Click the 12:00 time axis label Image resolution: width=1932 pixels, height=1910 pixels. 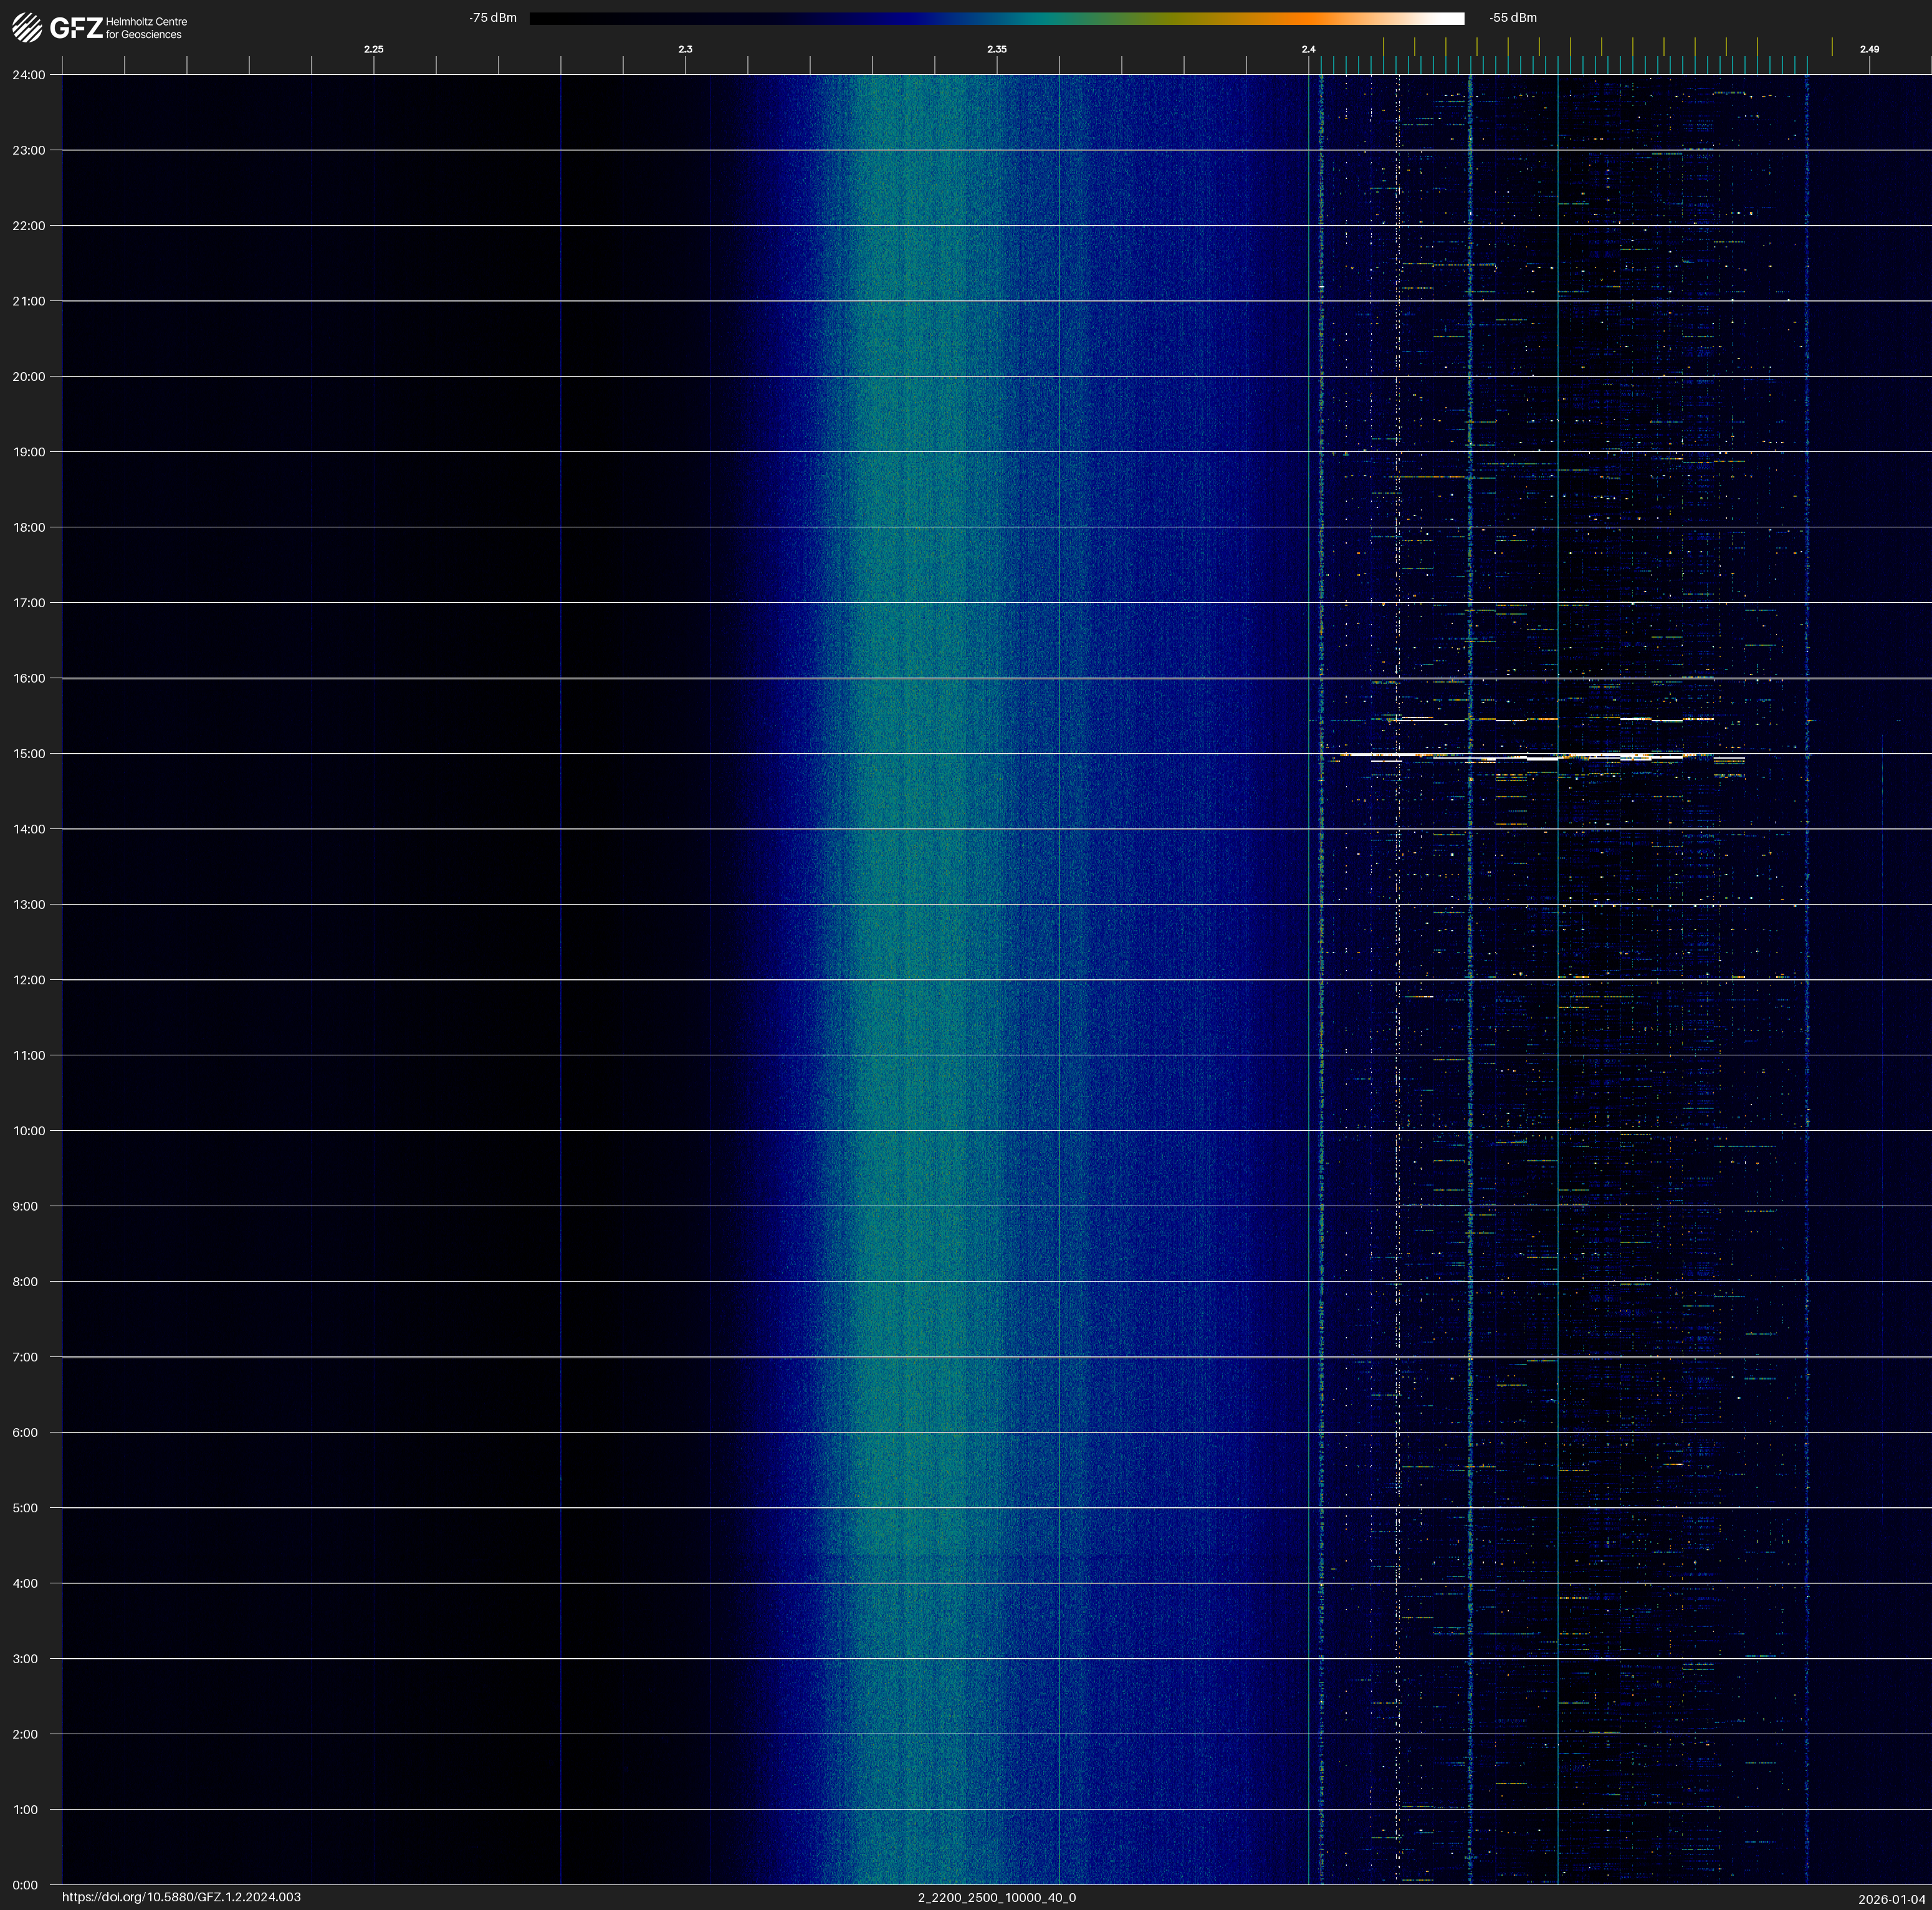point(29,980)
